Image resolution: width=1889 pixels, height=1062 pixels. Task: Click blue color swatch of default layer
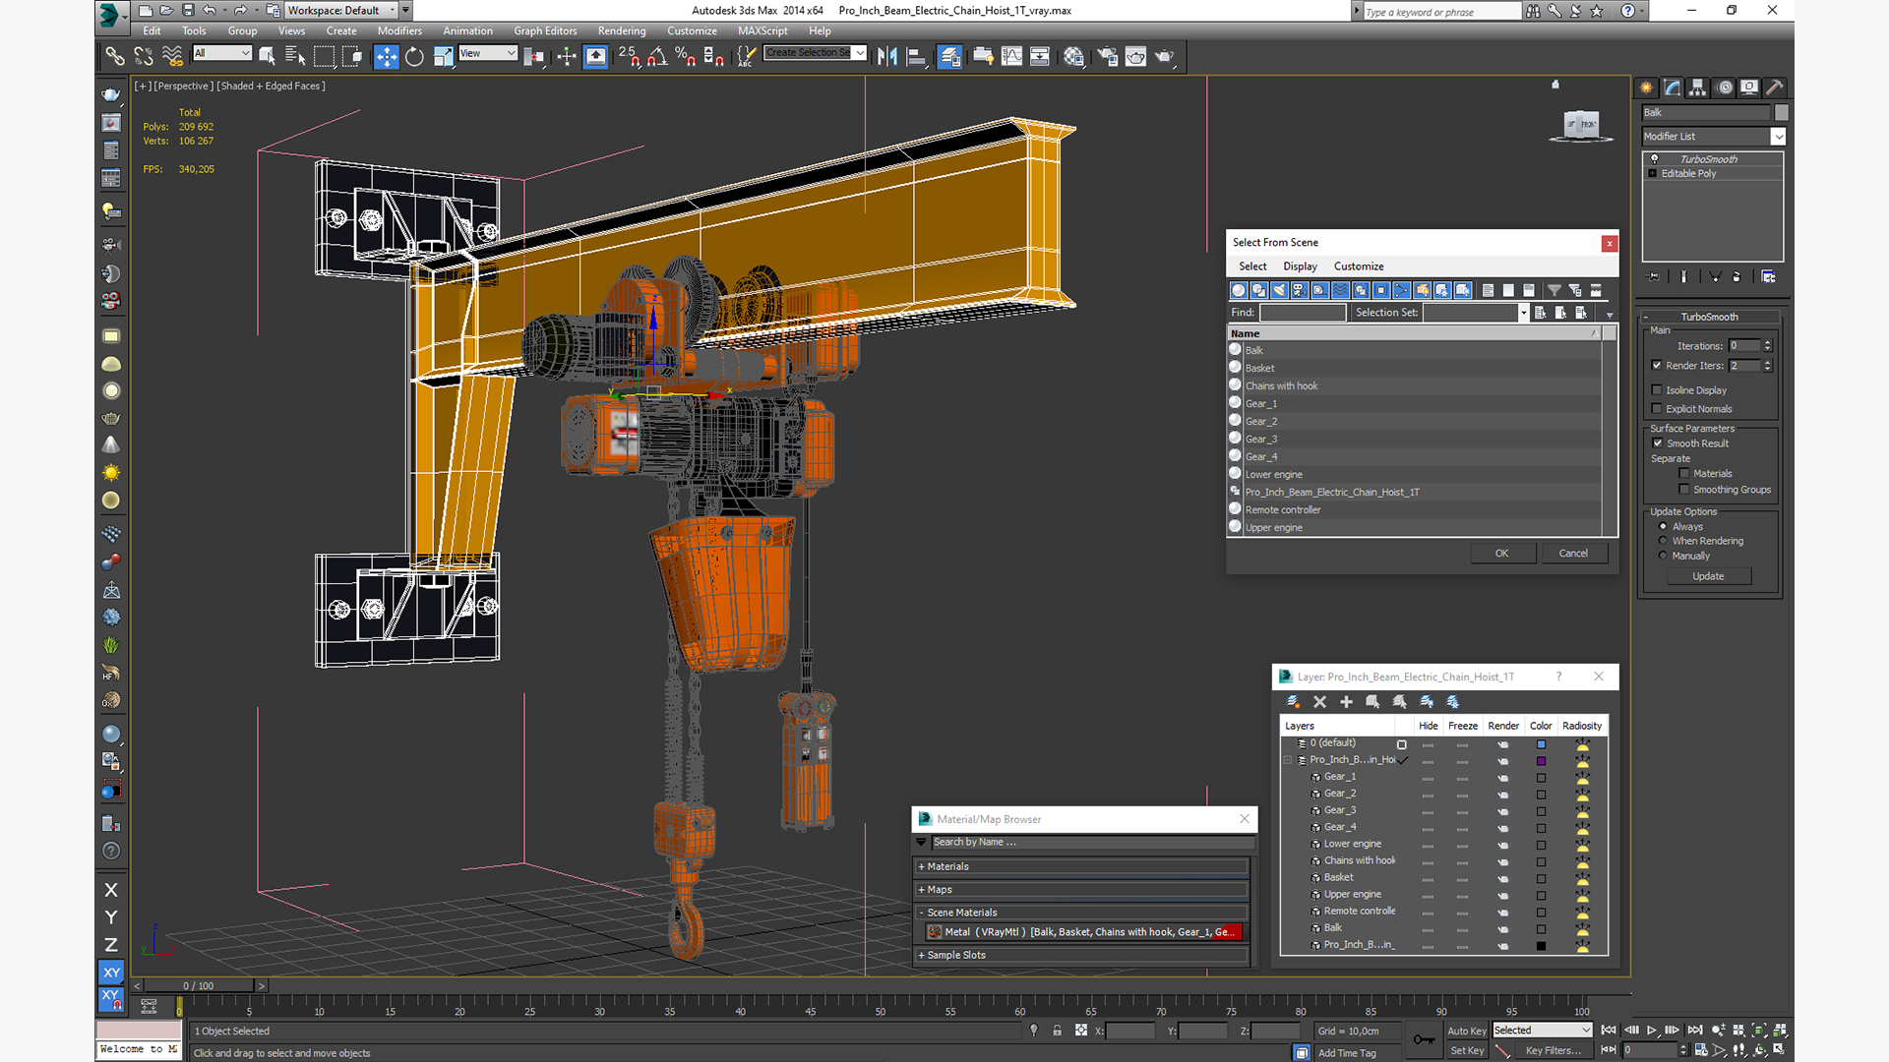tap(1541, 744)
